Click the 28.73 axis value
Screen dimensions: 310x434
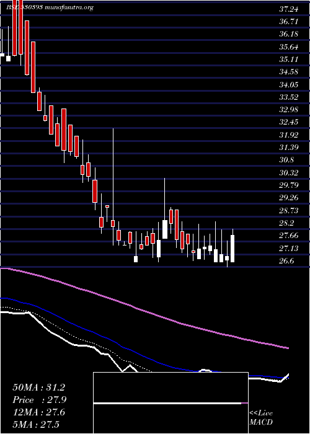[x=288, y=211]
